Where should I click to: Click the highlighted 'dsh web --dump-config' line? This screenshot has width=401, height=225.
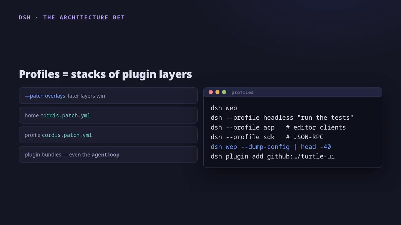tap(271, 147)
